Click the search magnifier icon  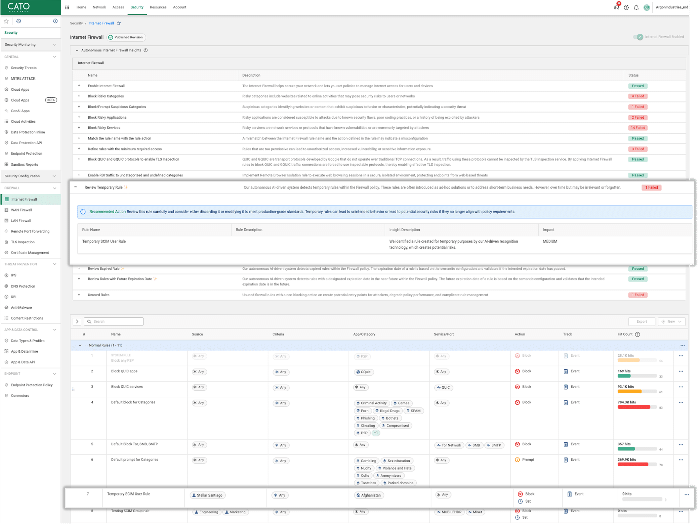click(x=89, y=321)
